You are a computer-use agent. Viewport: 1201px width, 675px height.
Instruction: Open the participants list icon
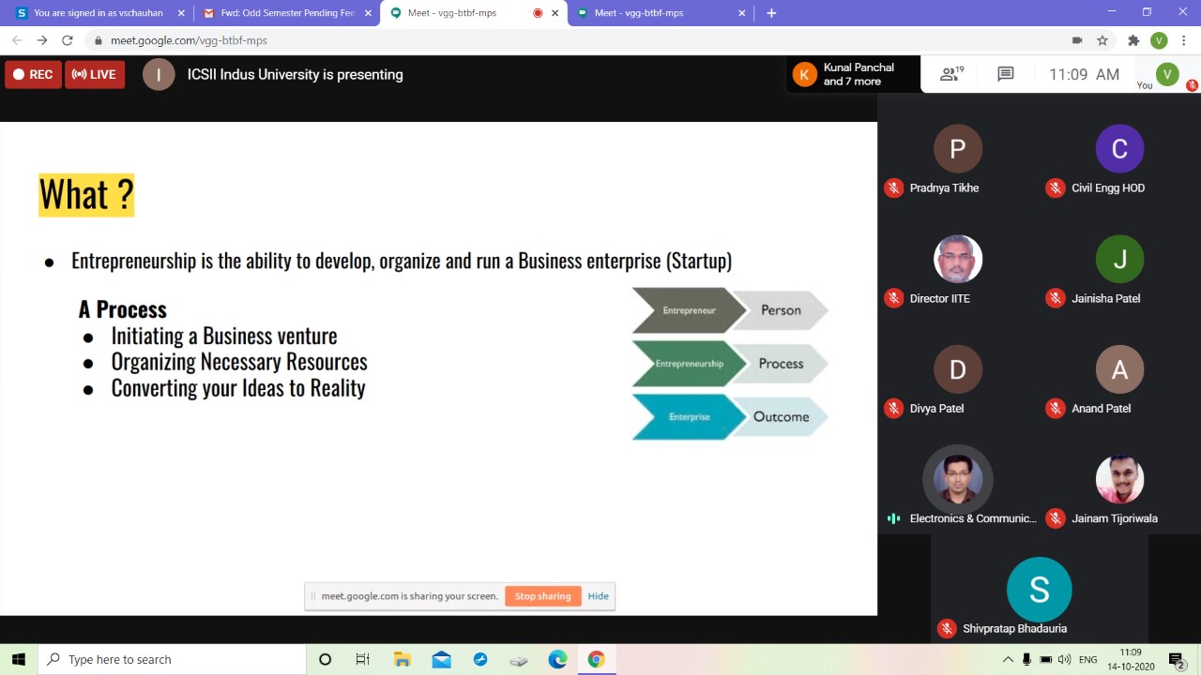click(951, 74)
